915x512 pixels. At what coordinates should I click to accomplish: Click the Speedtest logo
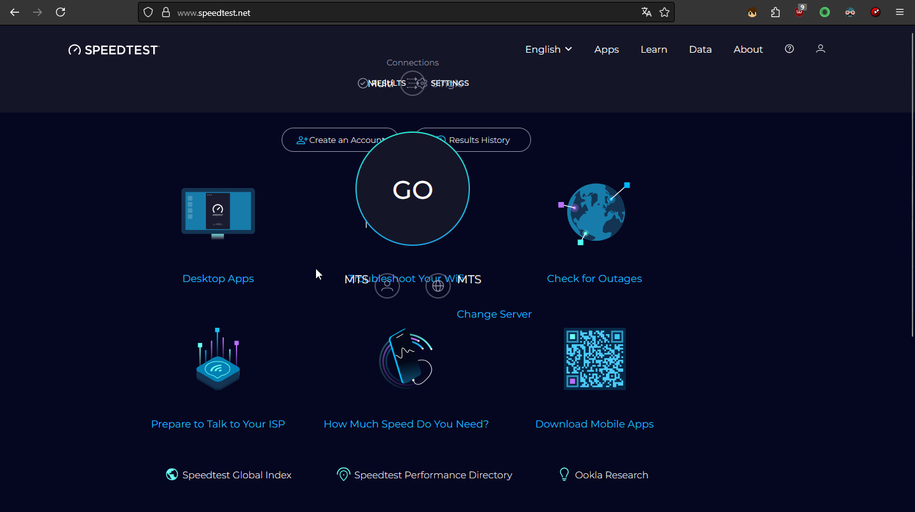click(113, 50)
